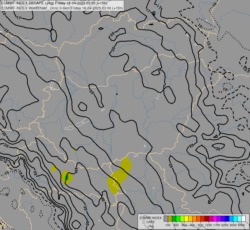Click the olive swatch in the CAPE legend
This screenshot has width=250, height=230.
coord(170,219)
